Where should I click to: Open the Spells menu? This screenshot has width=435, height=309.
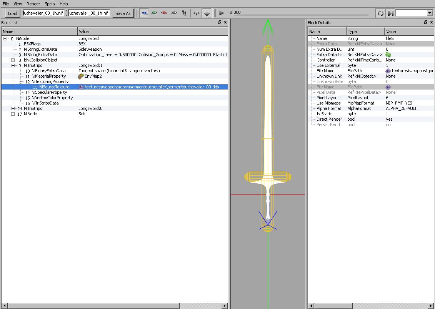50,4
